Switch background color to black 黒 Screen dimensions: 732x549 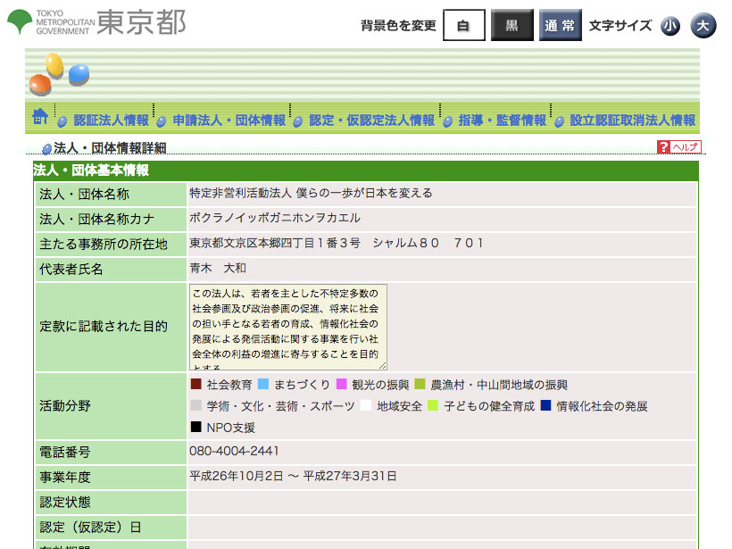pos(512,26)
